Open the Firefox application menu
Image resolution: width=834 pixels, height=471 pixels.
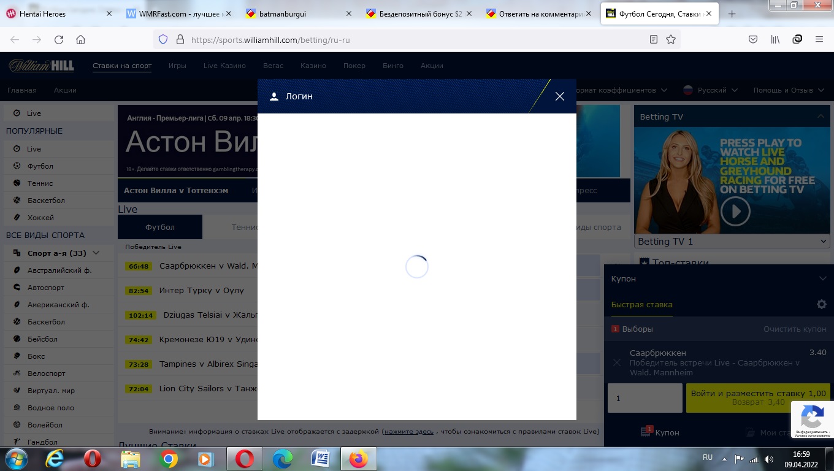pos(819,39)
